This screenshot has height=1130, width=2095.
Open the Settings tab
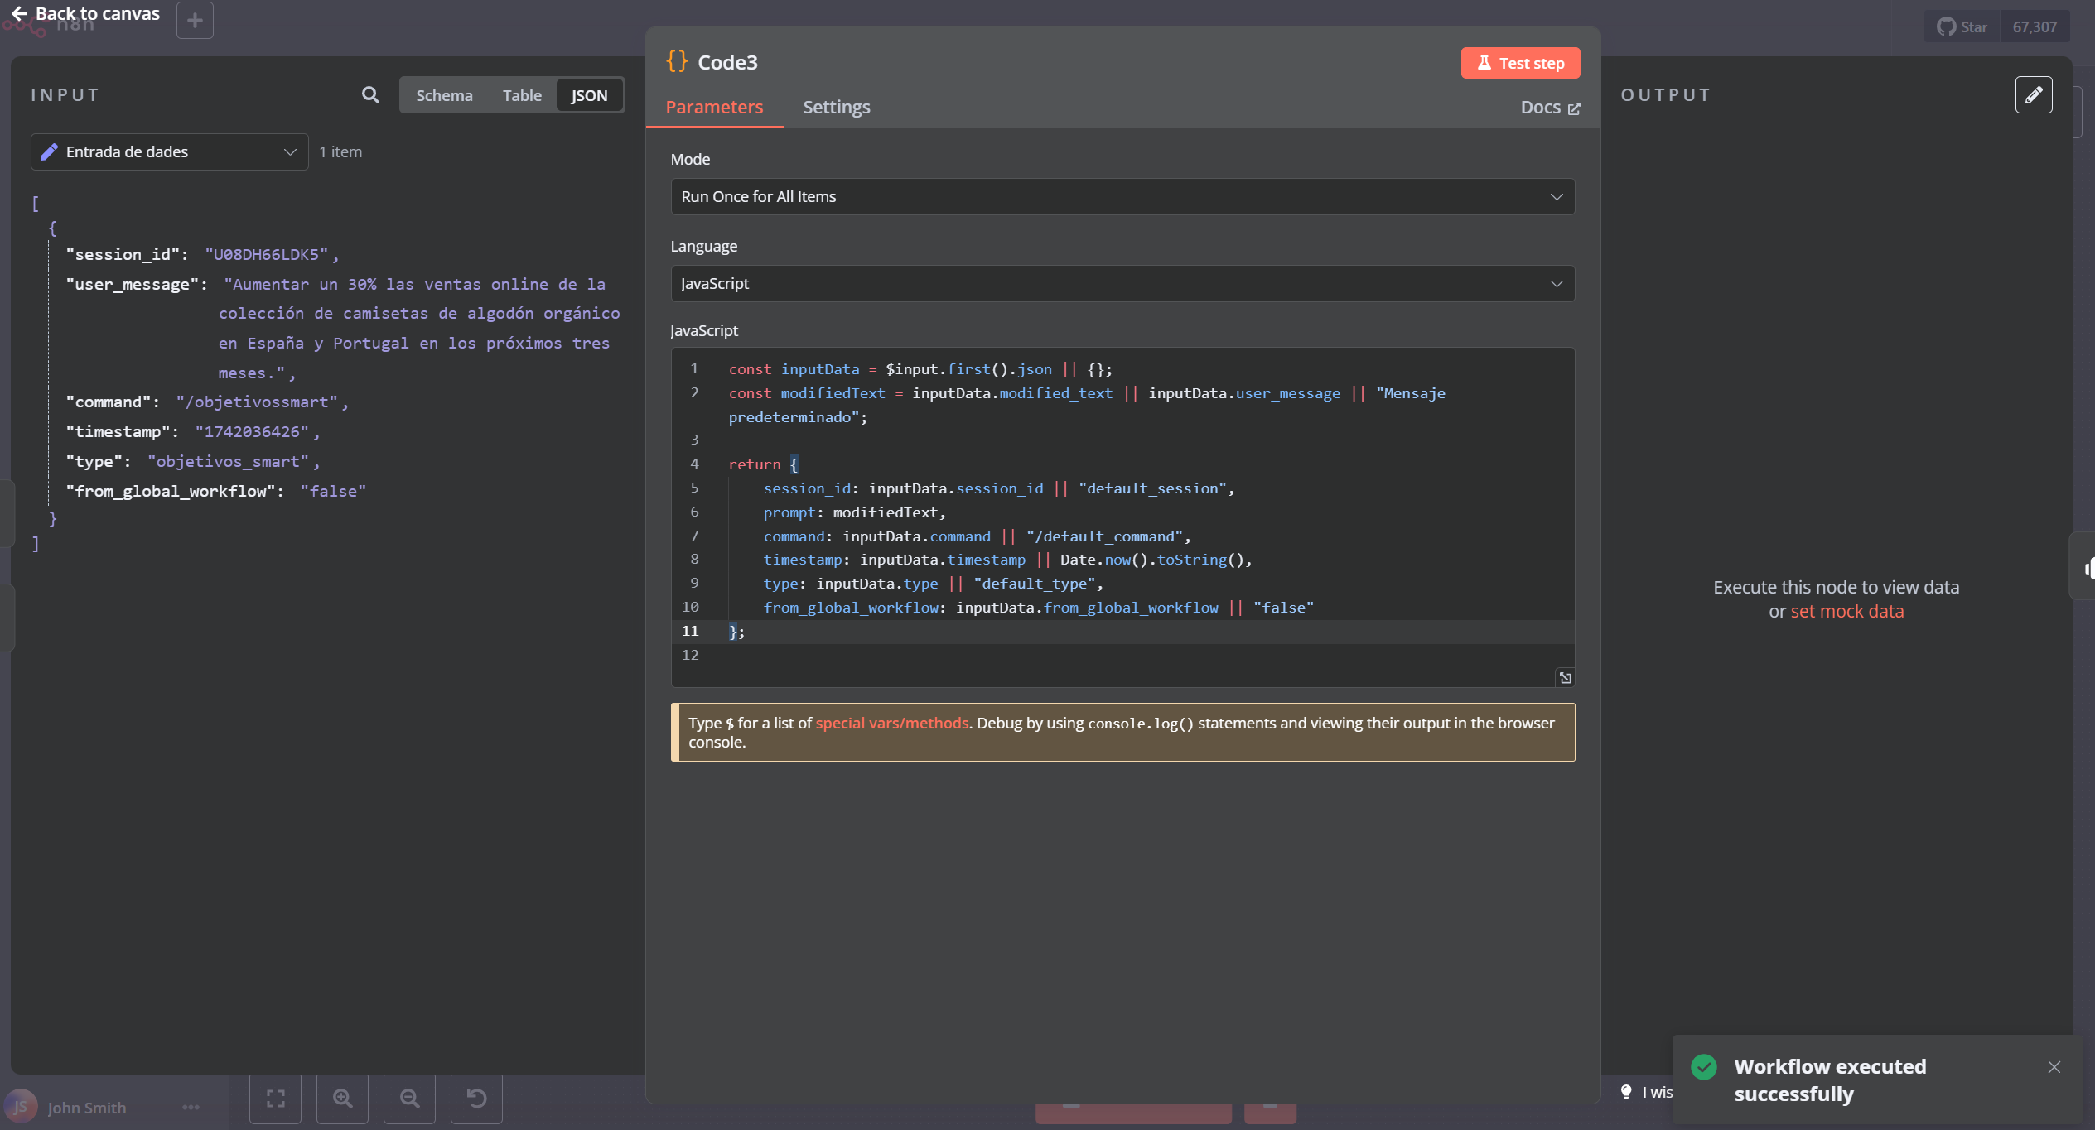click(836, 108)
